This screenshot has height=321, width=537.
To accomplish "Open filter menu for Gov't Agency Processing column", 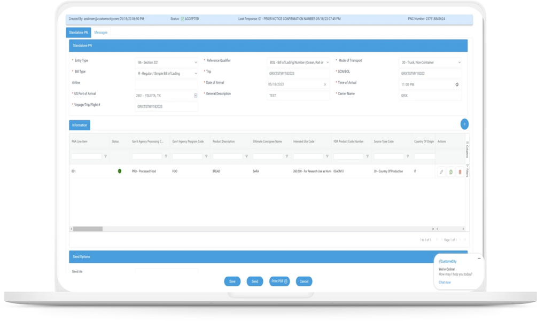I will tap(166, 156).
